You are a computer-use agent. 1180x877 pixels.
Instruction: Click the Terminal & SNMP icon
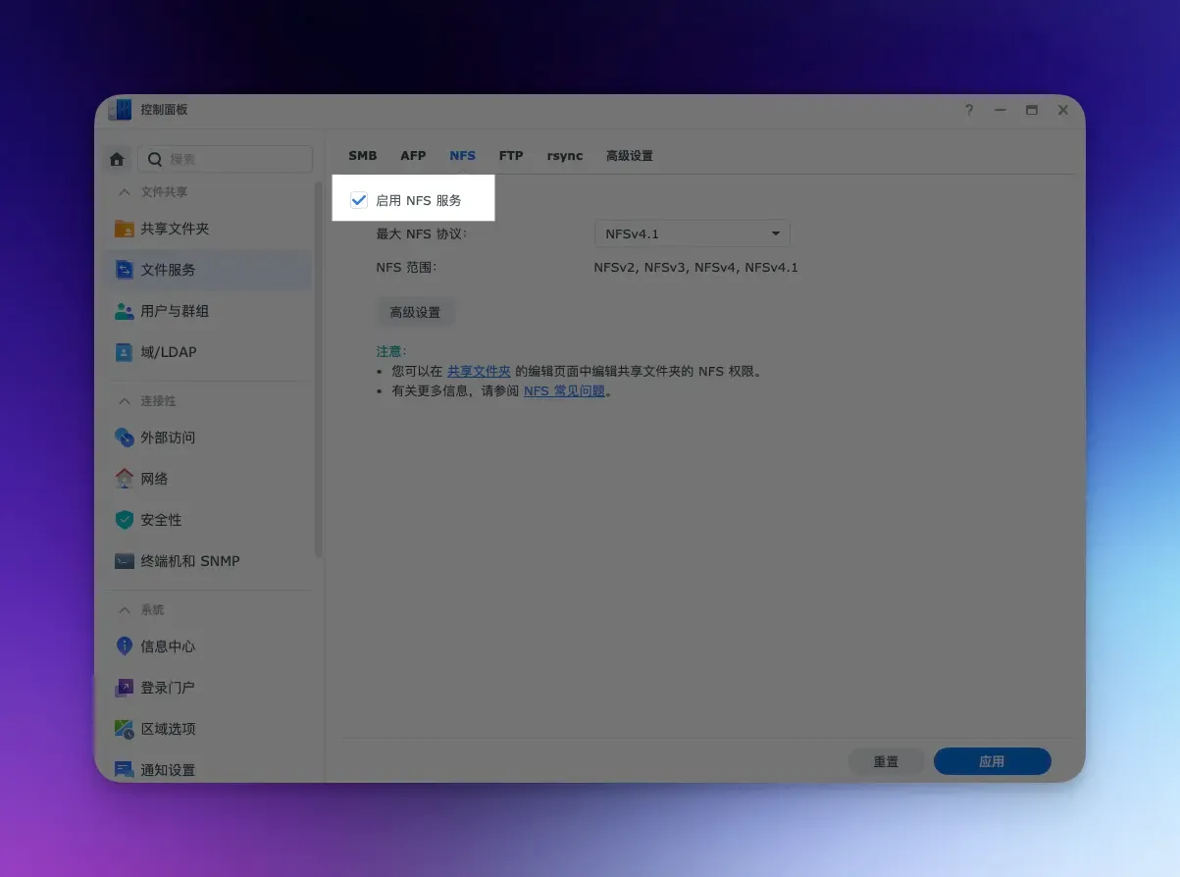point(125,561)
